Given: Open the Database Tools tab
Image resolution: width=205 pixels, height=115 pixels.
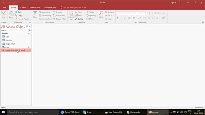Looking at the screenshot, I should pyautogui.click(x=50, y=8).
